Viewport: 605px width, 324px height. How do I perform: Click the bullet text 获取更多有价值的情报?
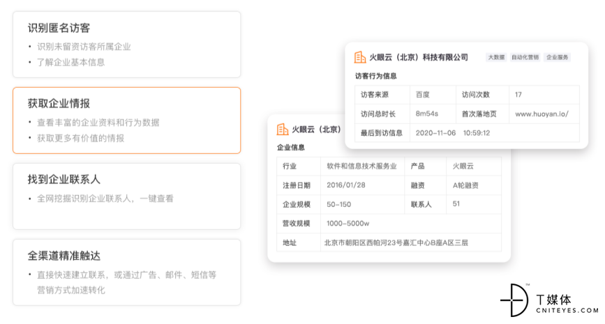point(81,138)
